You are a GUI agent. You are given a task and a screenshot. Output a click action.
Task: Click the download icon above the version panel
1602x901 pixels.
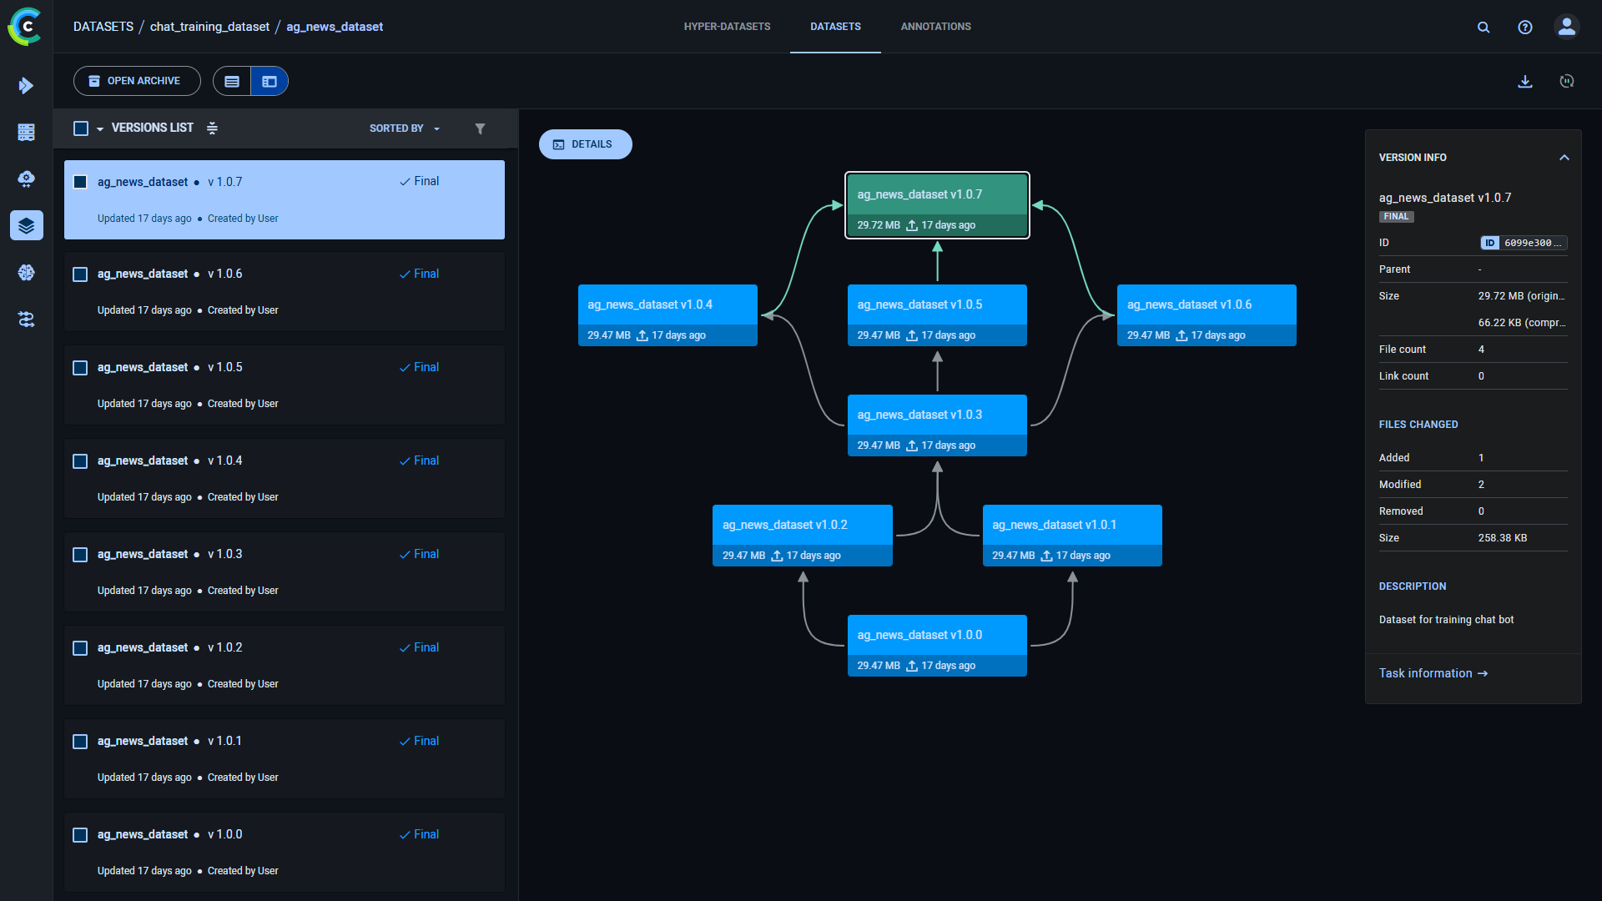(1525, 81)
